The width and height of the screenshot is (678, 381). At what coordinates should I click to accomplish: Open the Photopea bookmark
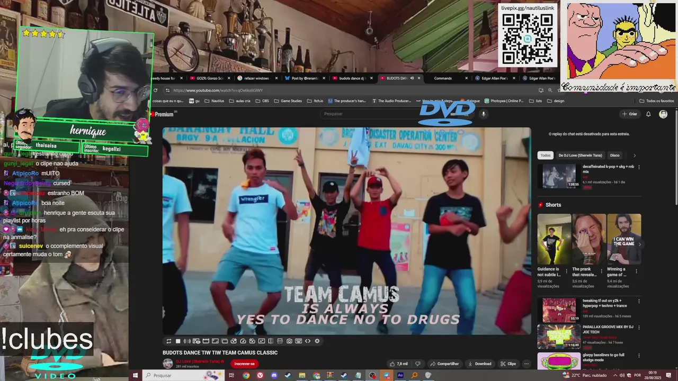(x=503, y=101)
